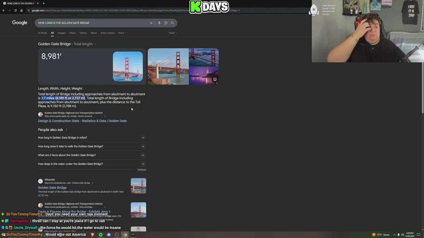424x238 pixels.
Task: Click the '8,981′' answer value
Action: pyautogui.click(x=51, y=56)
